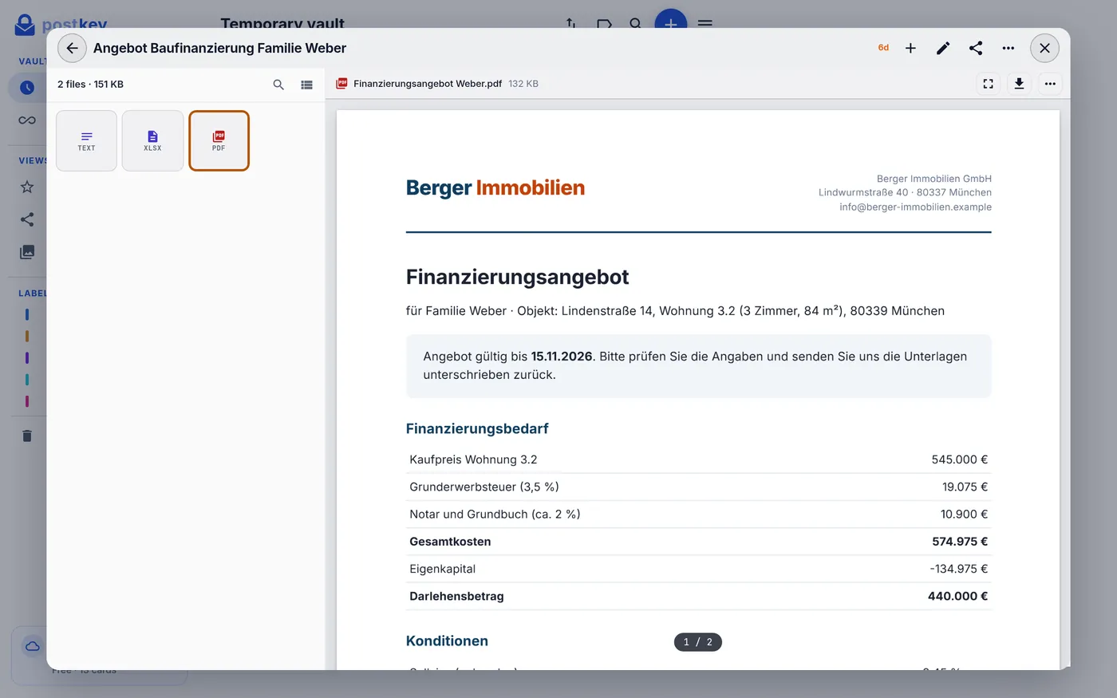Open the infinity view in sidebar
1117x698 pixels.
[27, 120]
